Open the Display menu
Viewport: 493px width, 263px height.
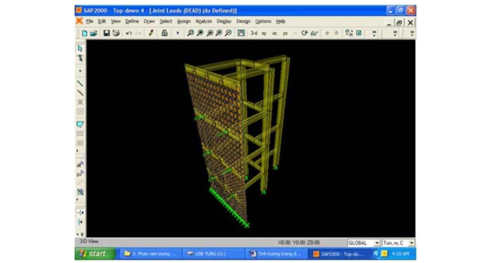(x=224, y=21)
